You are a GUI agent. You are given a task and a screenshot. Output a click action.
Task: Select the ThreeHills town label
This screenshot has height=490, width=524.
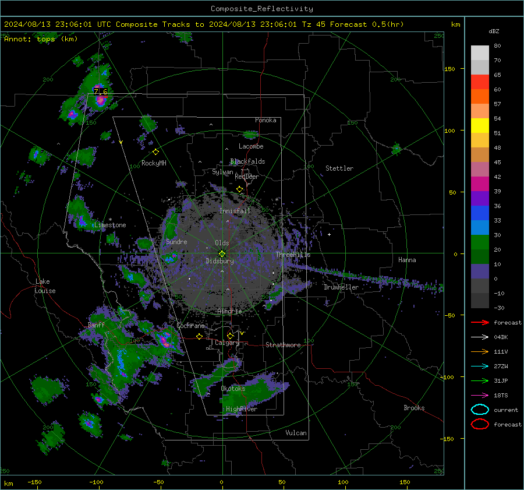[x=293, y=255]
